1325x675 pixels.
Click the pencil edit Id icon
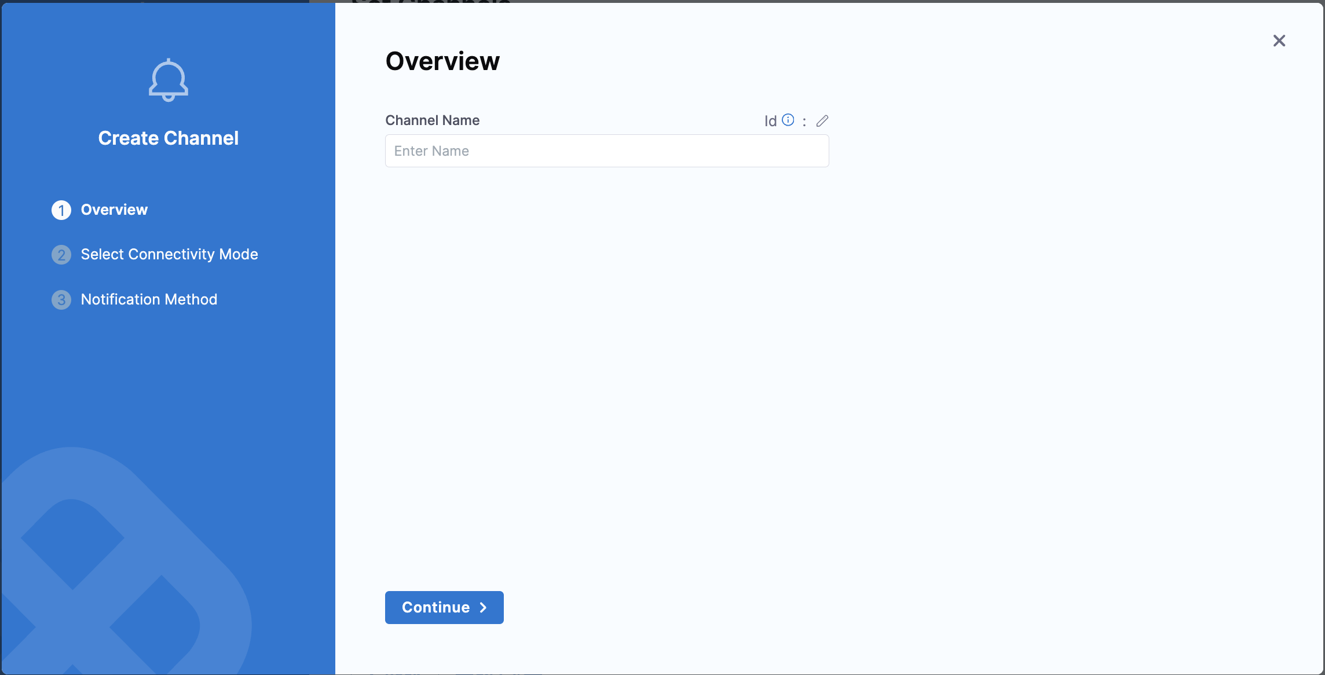click(822, 121)
